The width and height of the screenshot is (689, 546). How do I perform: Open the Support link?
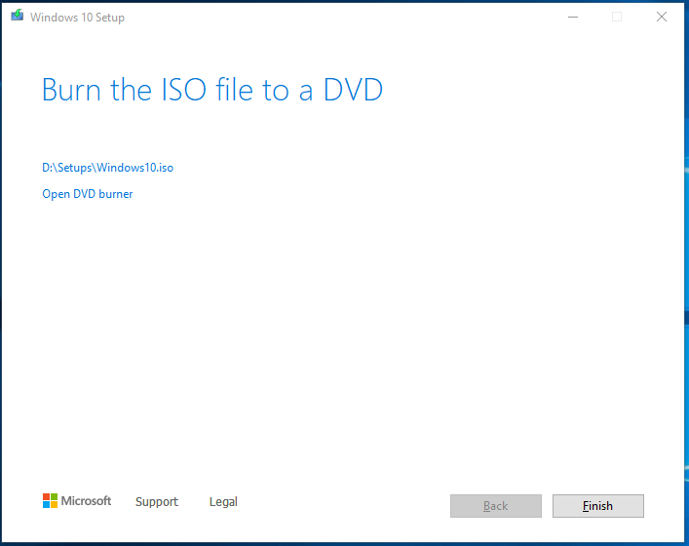(x=157, y=501)
